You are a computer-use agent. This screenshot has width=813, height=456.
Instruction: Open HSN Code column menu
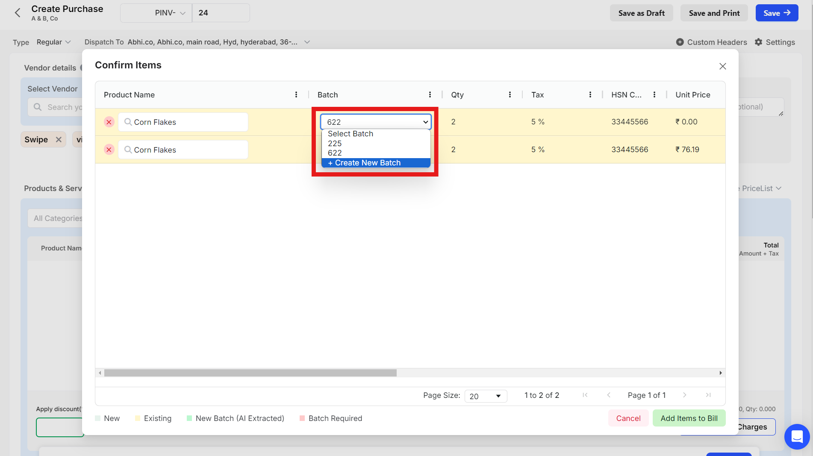pos(654,94)
